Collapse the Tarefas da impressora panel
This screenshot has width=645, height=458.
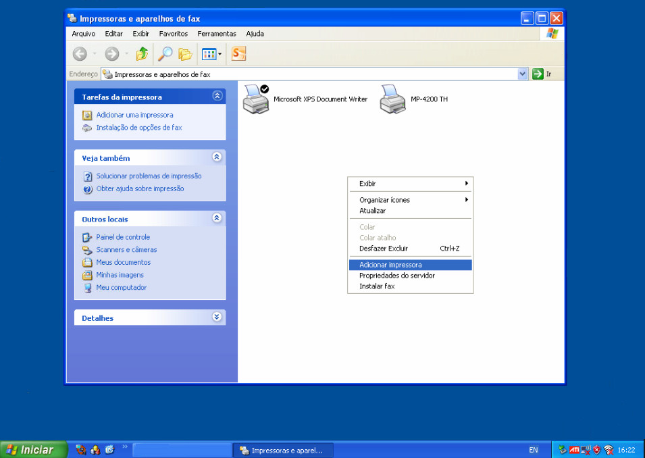tap(217, 97)
